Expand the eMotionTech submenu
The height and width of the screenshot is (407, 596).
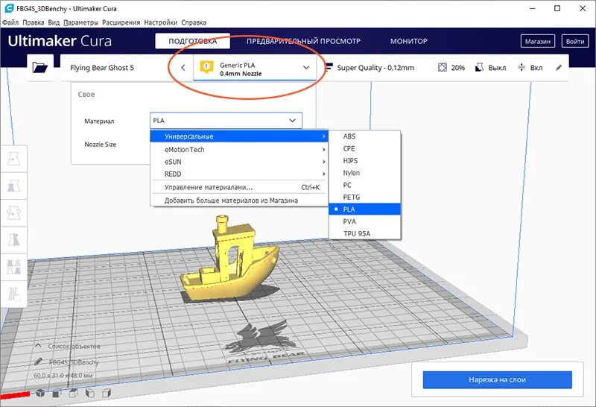(238, 150)
